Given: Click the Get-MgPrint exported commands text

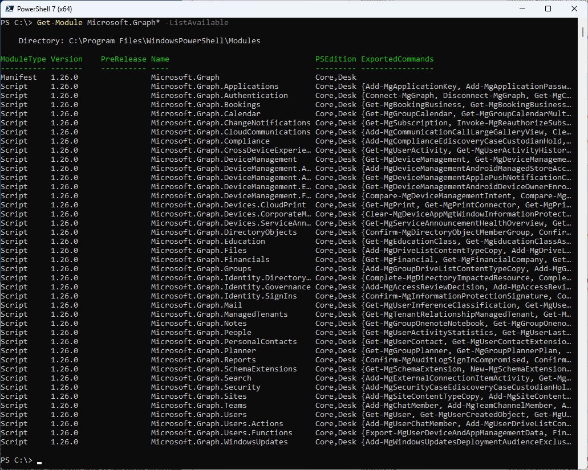Looking at the screenshot, I should click(x=466, y=205).
